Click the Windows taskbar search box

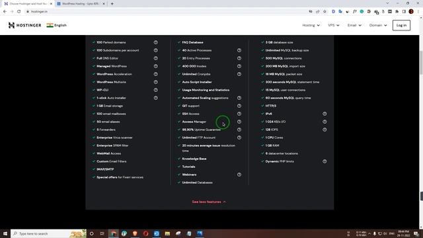(x=48, y=233)
